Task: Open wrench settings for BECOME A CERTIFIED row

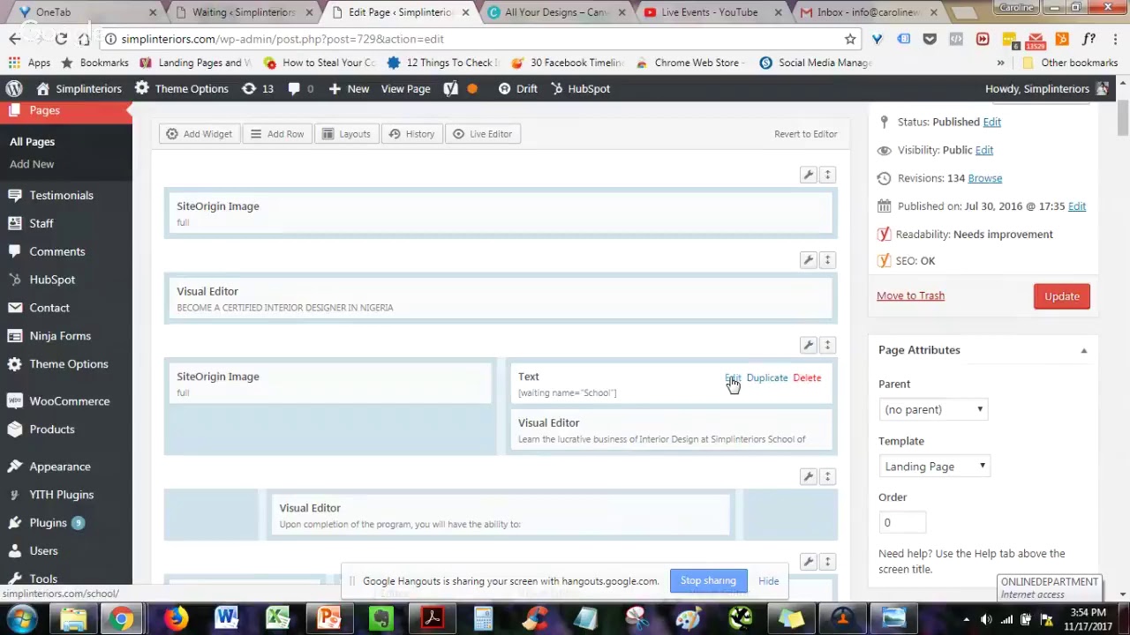Action: [808, 260]
